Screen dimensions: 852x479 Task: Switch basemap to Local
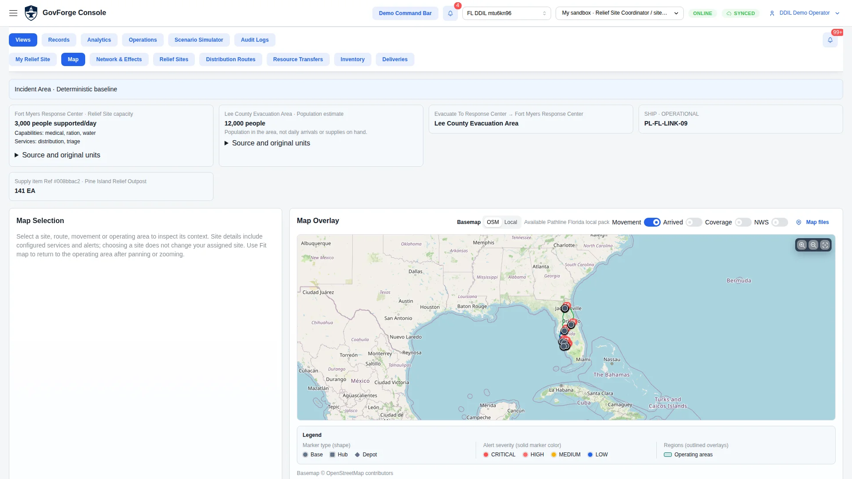[511, 222]
